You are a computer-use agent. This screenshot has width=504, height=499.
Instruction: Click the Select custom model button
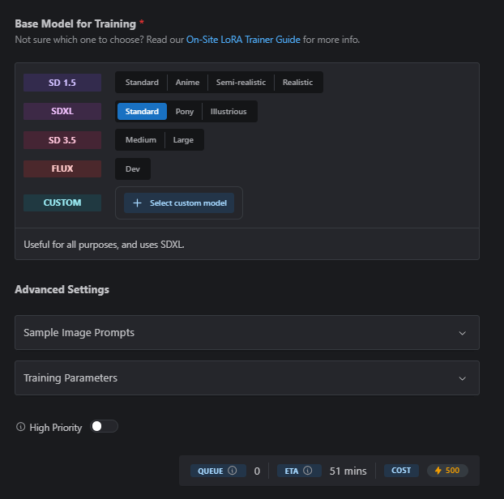[x=179, y=203]
